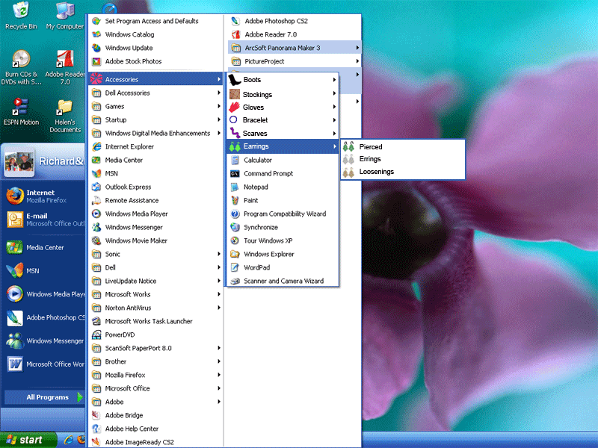The image size is (598, 448).
Task: Click Synchronize in Accessories menu
Action: point(283,227)
